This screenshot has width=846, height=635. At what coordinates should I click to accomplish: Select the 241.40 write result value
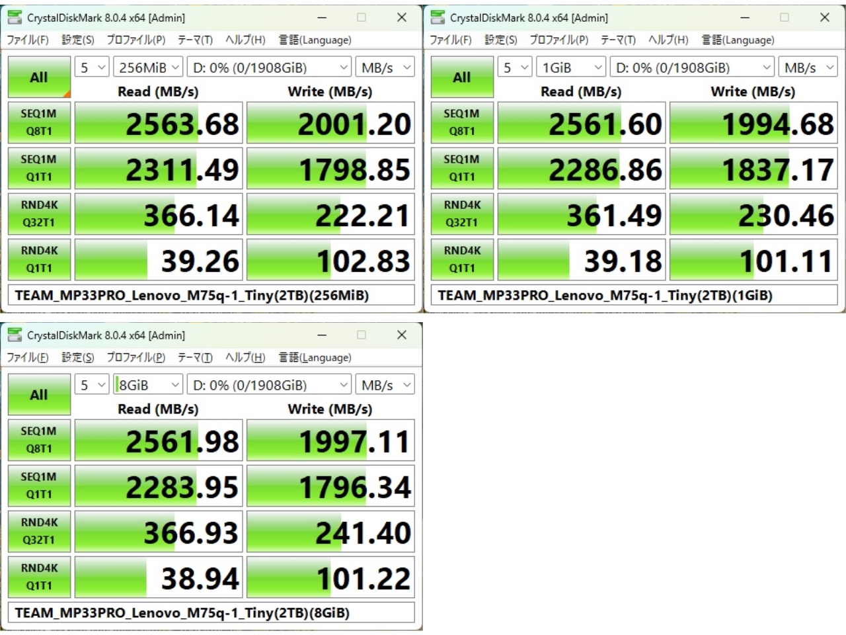tap(330, 532)
